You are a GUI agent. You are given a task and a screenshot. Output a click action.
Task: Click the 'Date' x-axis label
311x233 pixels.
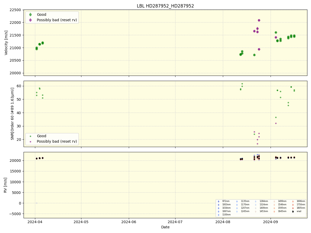click(x=165, y=227)
